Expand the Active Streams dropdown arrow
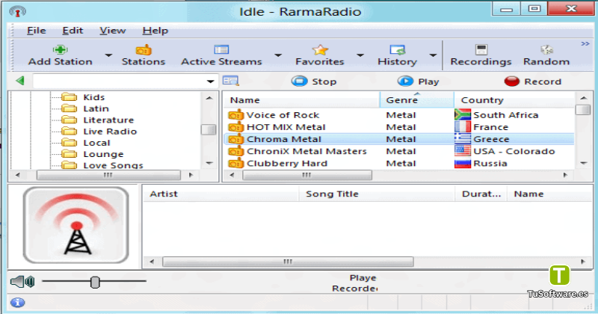Screen dimensions: 598x314 [278, 56]
